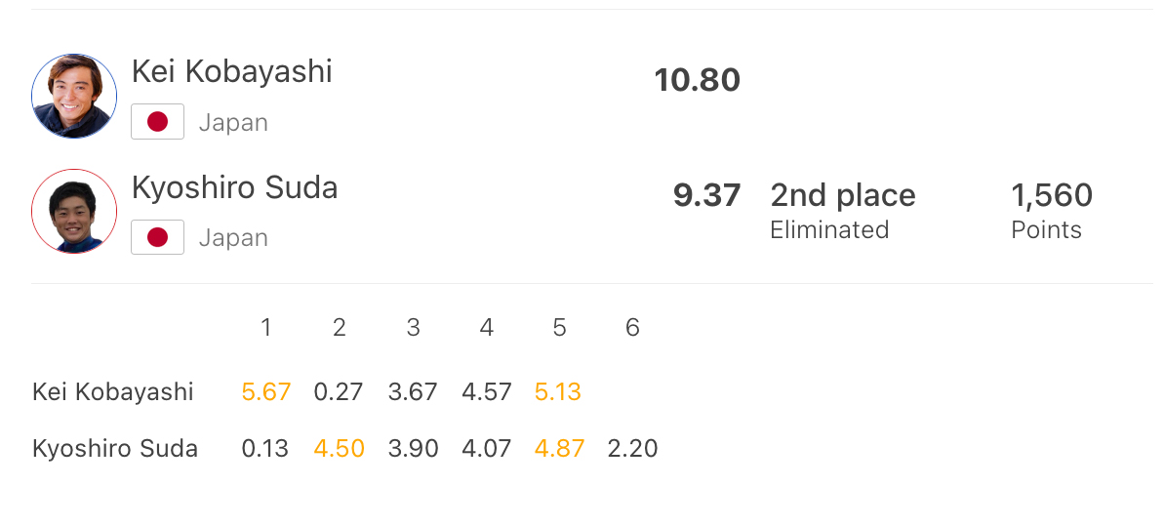1164x527 pixels.
Task: Click Kyoshiro Suda's profile photo
Action: click(x=74, y=212)
